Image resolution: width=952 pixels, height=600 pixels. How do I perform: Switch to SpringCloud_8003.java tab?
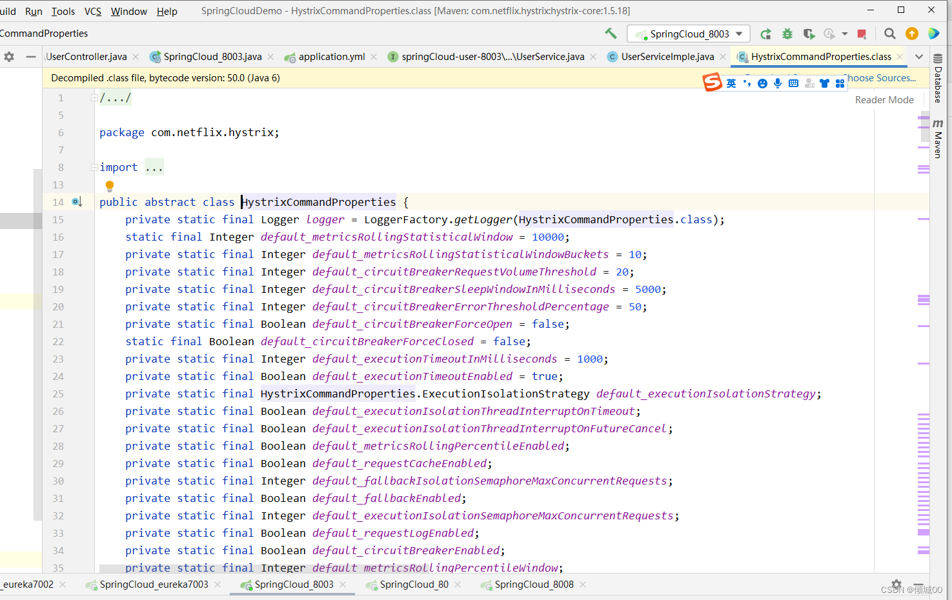point(212,57)
